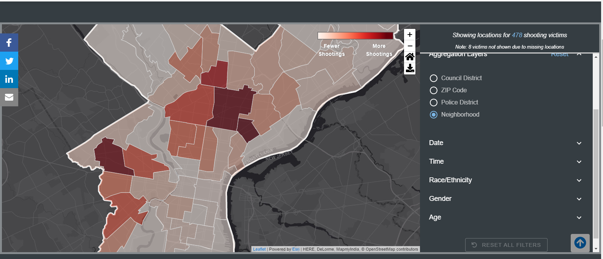Image resolution: width=603 pixels, height=259 pixels.
Task: Share page on LinkedIn
Action: (9, 79)
